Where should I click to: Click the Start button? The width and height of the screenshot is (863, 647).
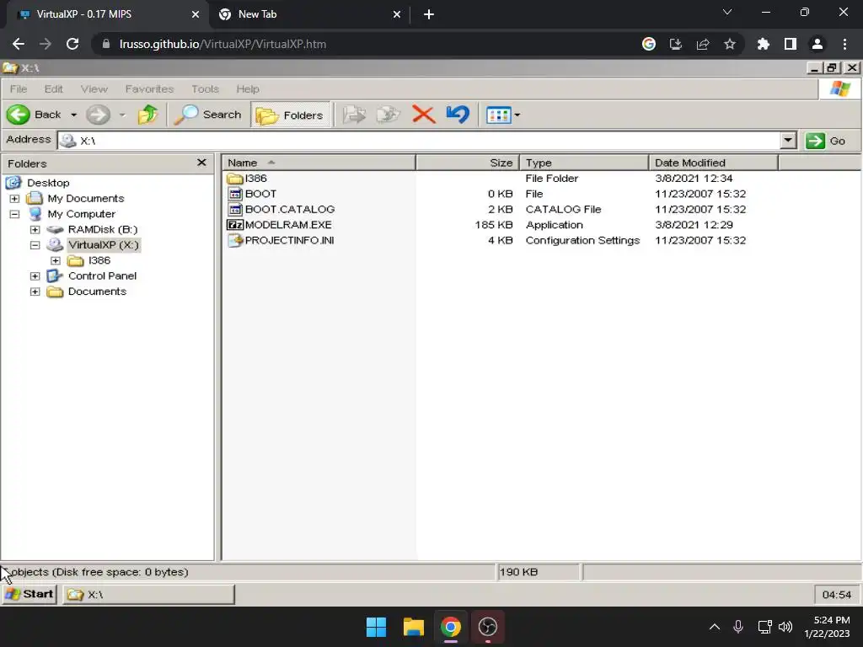pyautogui.click(x=29, y=594)
